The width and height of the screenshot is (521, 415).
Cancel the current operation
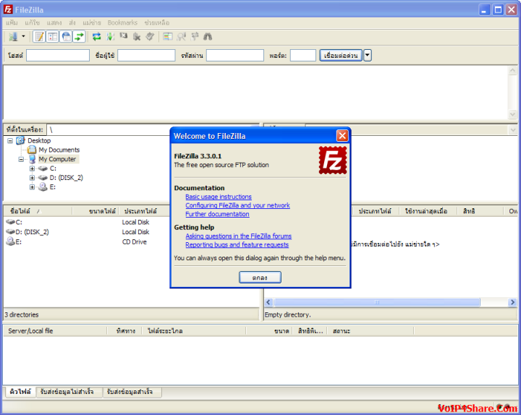(124, 36)
